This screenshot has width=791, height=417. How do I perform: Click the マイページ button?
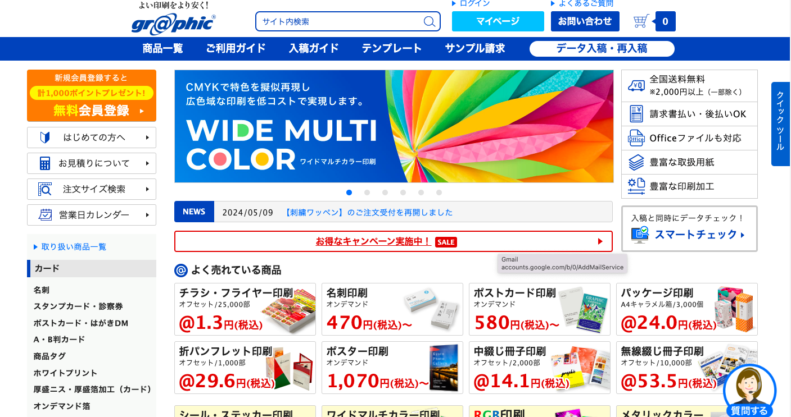pyautogui.click(x=498, y=21)
